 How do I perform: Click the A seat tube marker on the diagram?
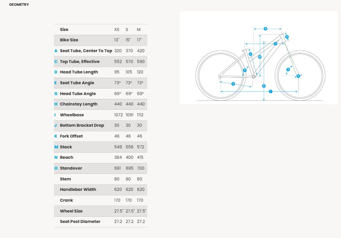(251, 54)
